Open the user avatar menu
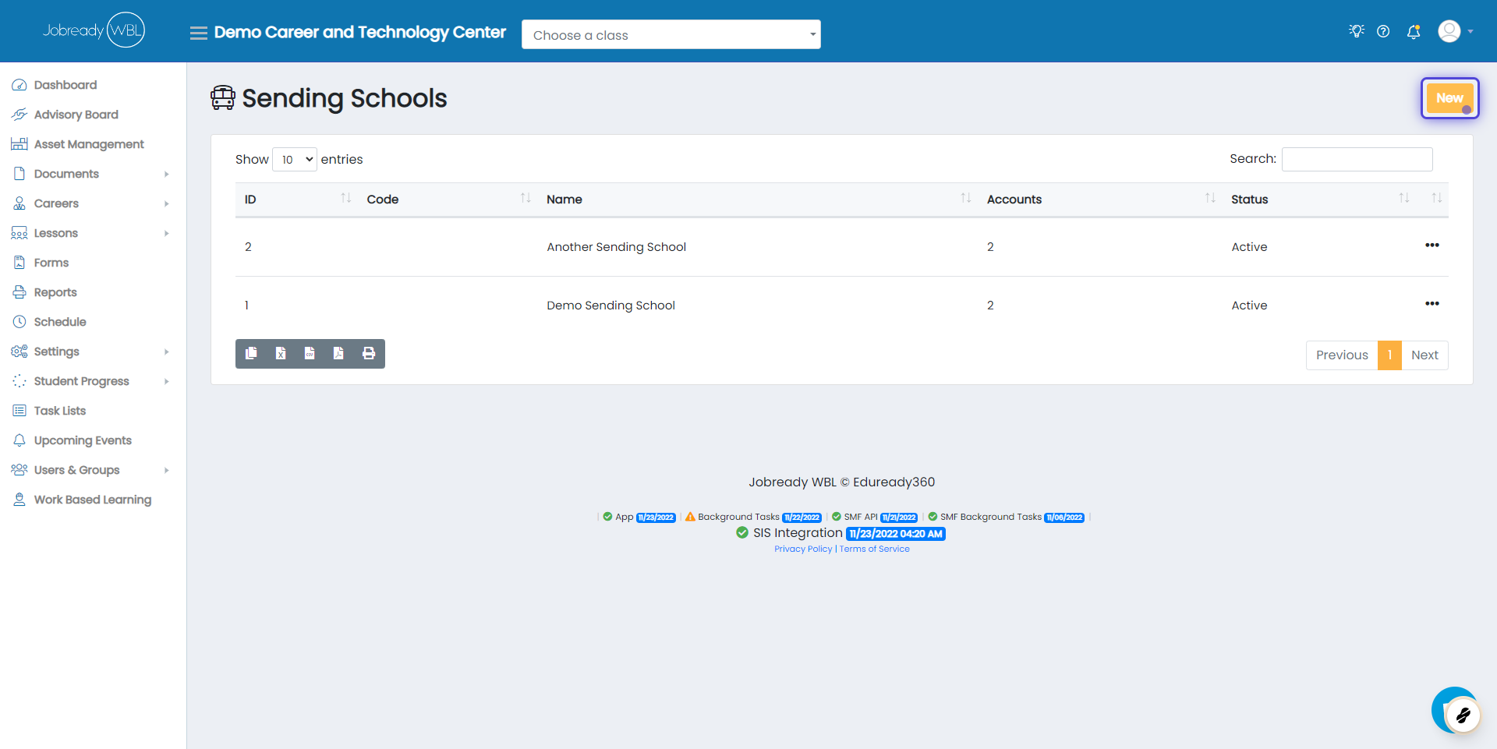This screenshot has height=749, width=1497. point(1455,31)
